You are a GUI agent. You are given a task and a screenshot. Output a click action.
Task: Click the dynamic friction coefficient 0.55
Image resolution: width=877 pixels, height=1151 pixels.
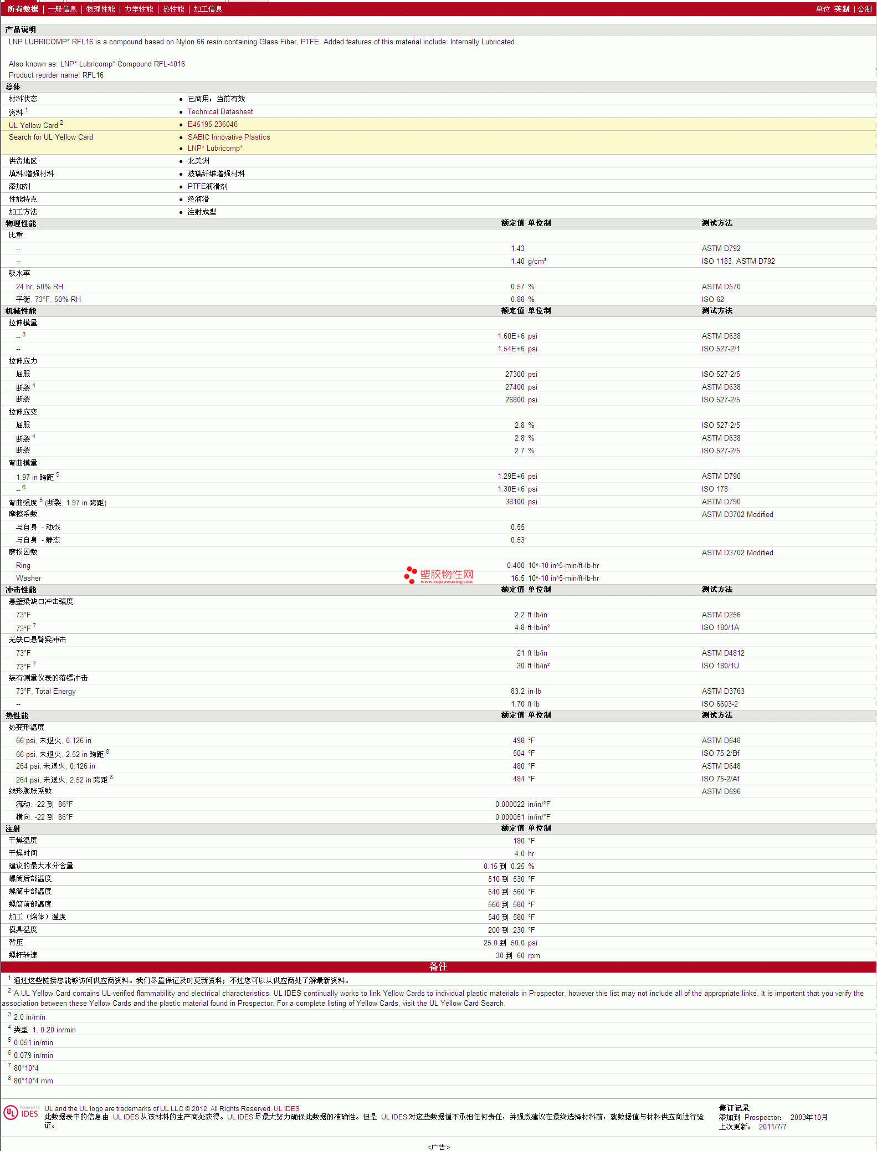tap(517, 528)
